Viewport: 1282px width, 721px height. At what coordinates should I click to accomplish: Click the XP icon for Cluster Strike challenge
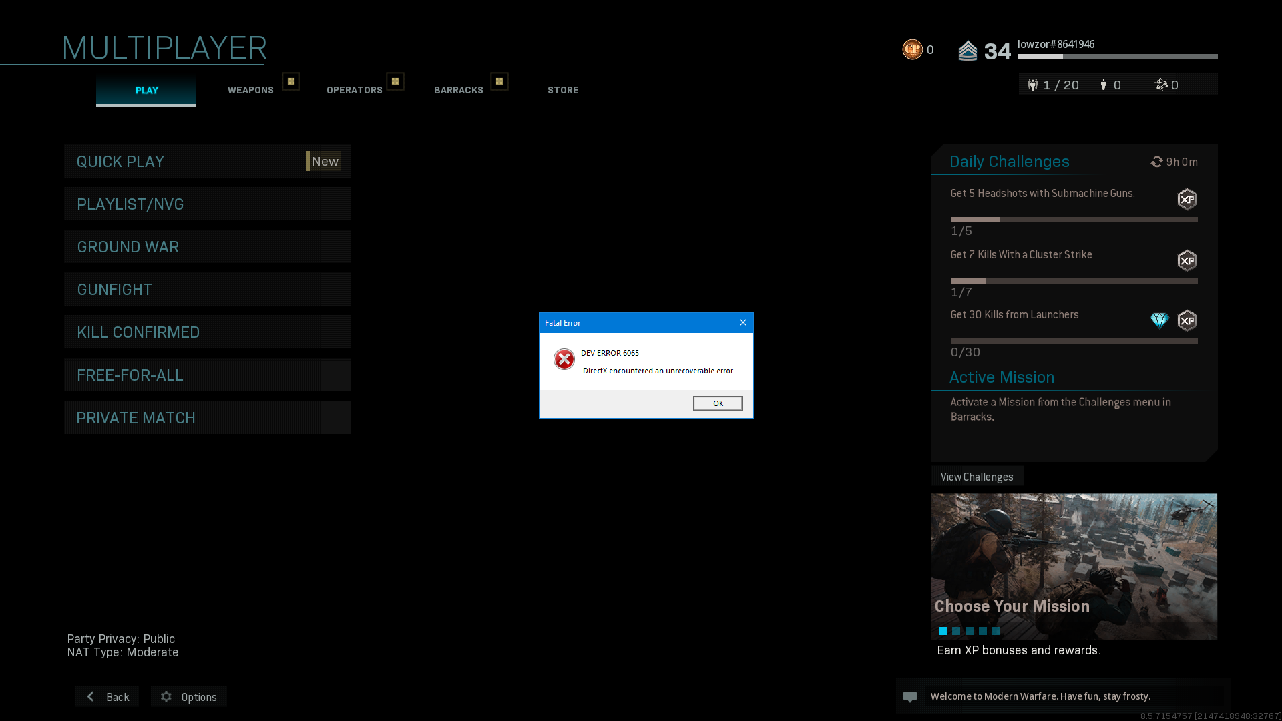1187,260
